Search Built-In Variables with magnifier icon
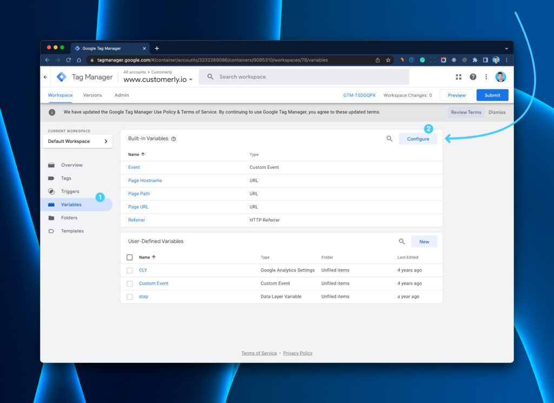 [390, 139]
